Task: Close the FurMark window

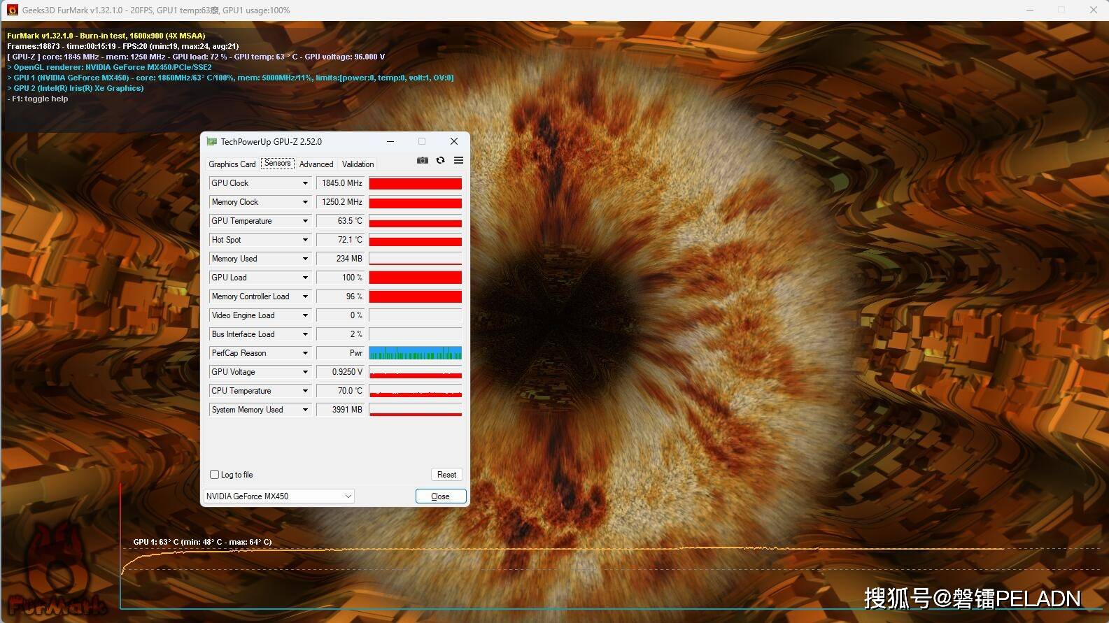Action: click(x=1093, y=10)
